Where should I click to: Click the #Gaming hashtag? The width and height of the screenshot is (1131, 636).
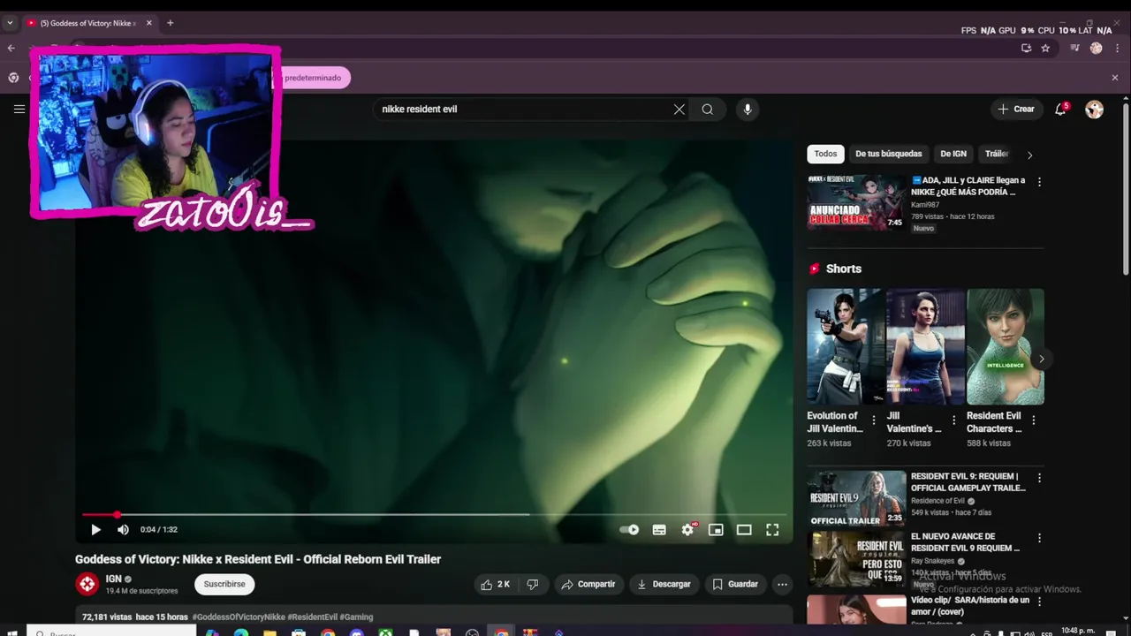pyautogui.click(x=356, y=617)
